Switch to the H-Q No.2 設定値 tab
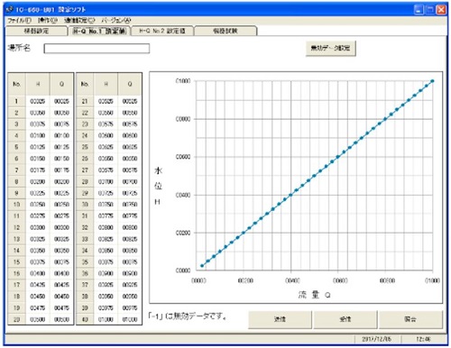 click(x=162, y=31)
